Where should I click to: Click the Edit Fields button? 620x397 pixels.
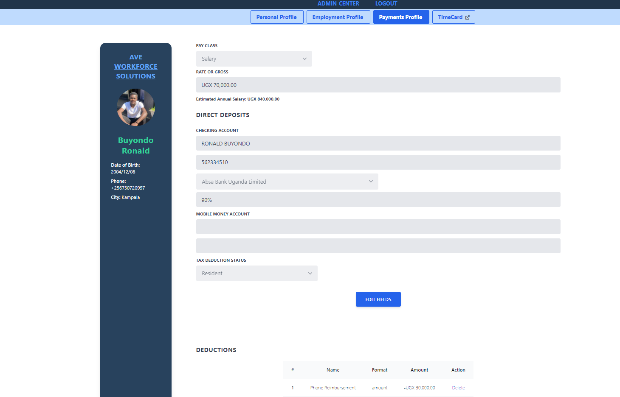(x=378, y=299)
